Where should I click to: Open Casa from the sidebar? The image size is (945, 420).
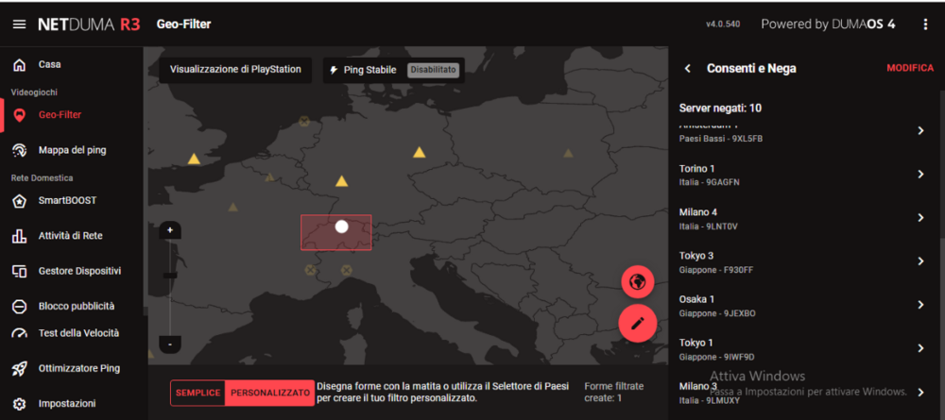49,64
